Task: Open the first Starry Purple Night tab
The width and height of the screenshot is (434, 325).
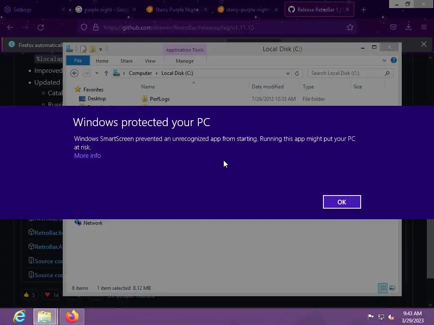Action: [x=176, y=10]
